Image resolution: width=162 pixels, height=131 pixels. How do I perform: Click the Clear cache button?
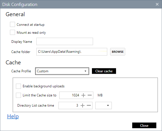tap(104, 71)
